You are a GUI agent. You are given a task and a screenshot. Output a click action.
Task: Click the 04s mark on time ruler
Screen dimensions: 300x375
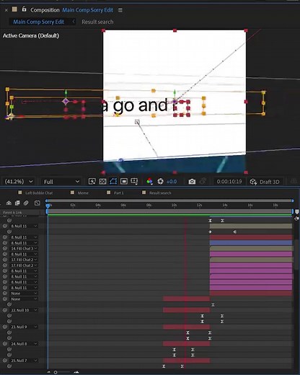(98, 205)
